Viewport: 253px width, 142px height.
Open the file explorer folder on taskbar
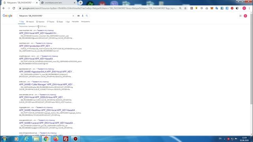point(36,139)
